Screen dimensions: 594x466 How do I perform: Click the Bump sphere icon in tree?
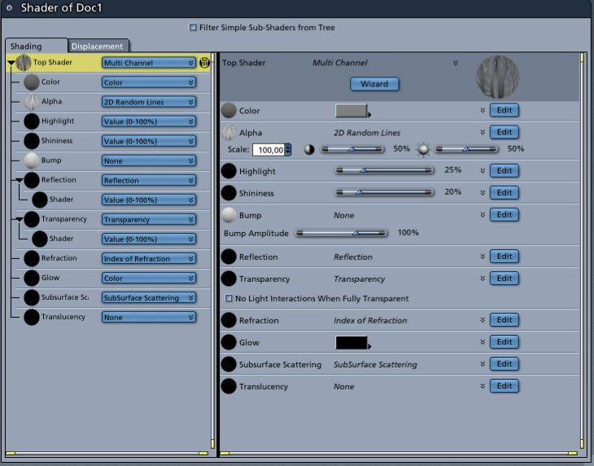point(32,160)
